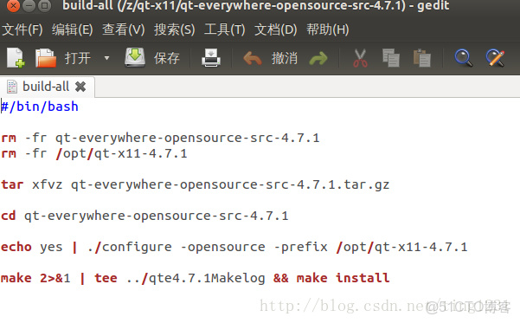Click '-prefix' in the configure line
Screen dimensions: 520x323
(x=300, y=248)
